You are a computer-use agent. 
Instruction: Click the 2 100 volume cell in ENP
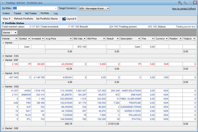(x=11, y=64)
